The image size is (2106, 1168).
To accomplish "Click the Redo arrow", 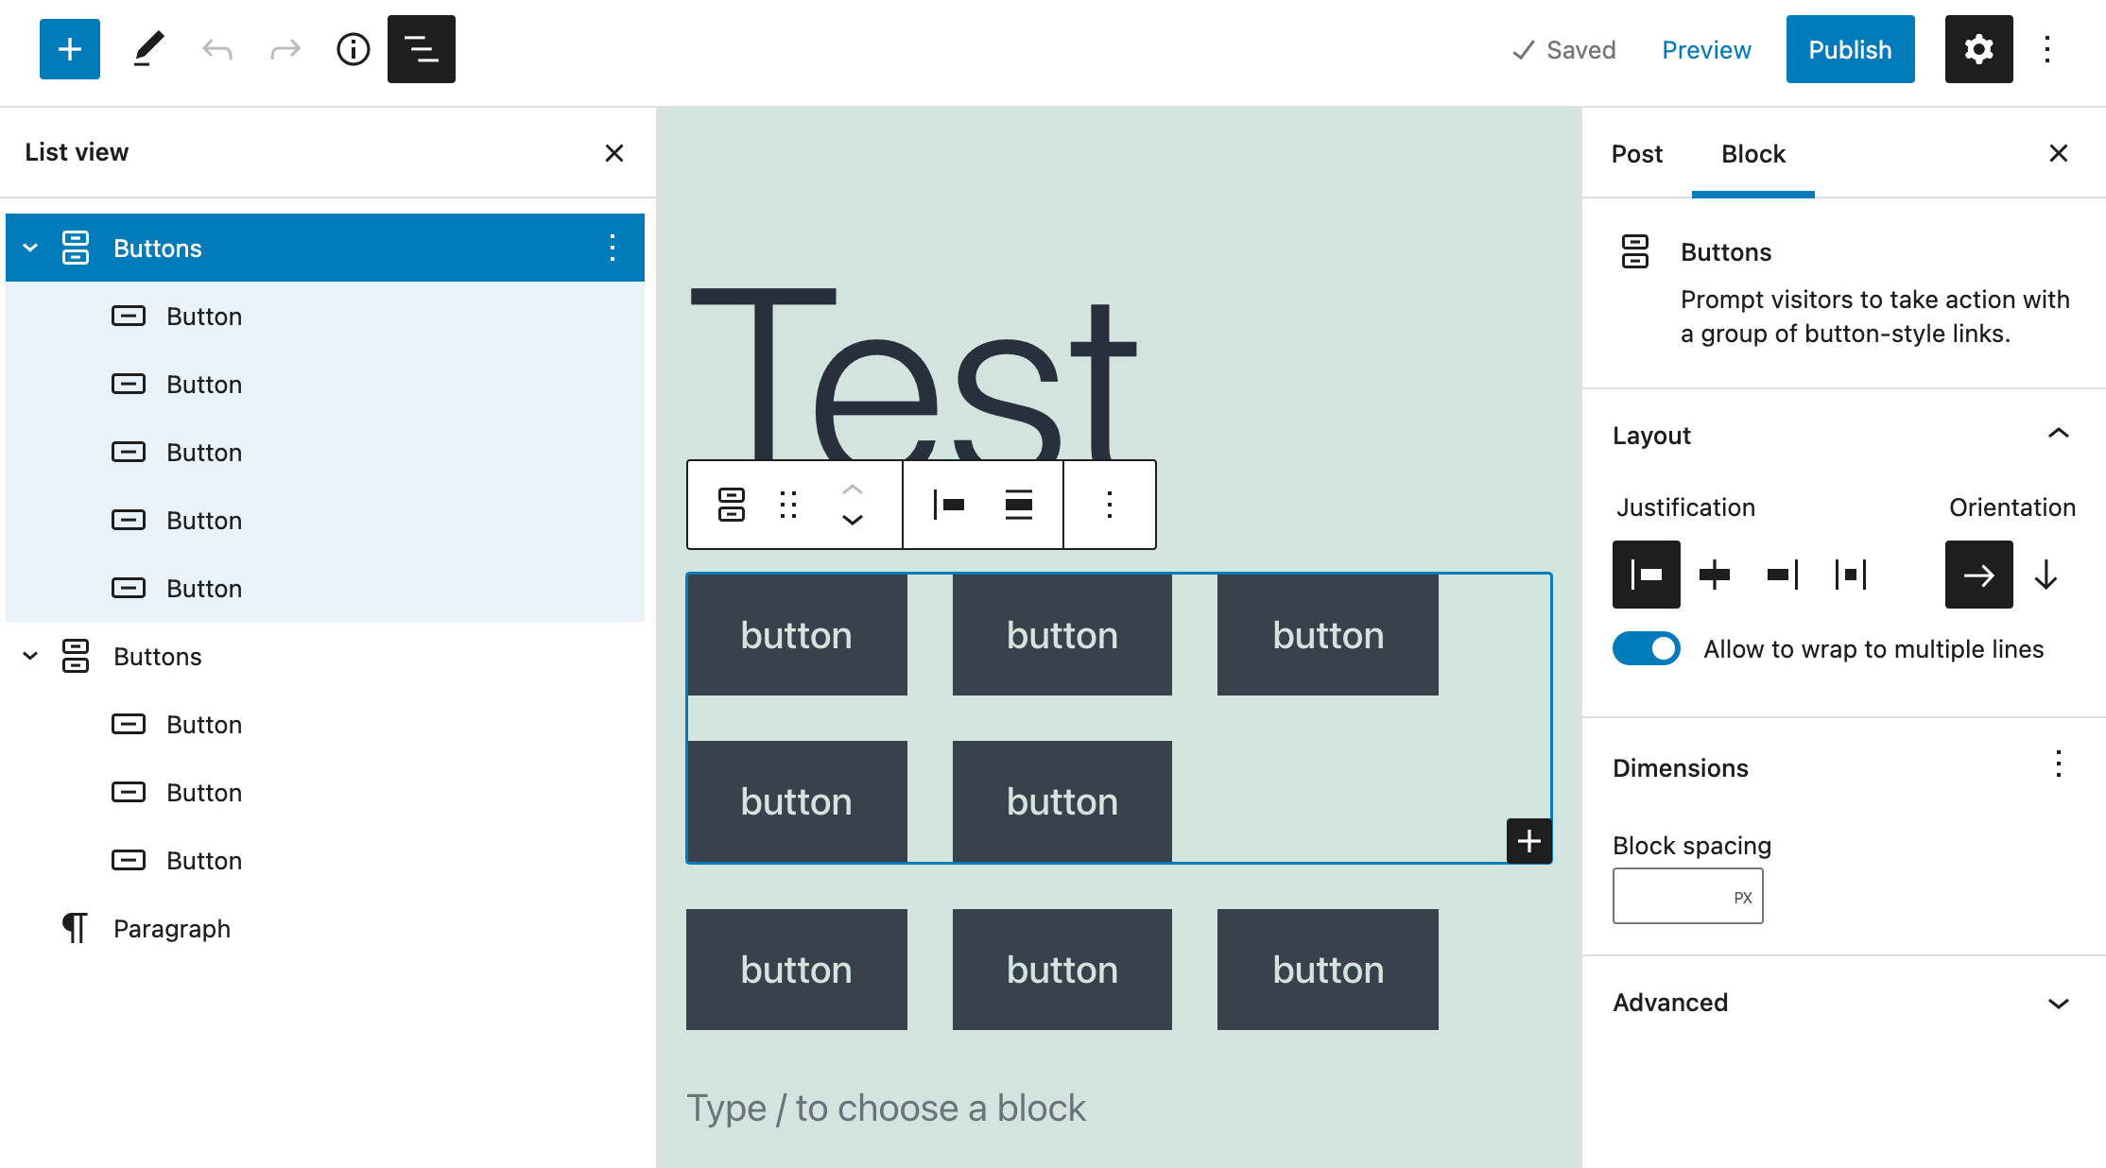I will coord(285,49).
